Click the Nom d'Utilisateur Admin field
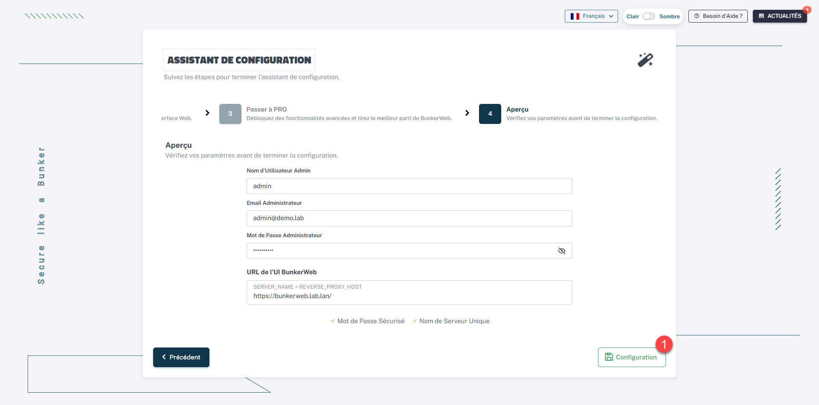 [409, 186]
